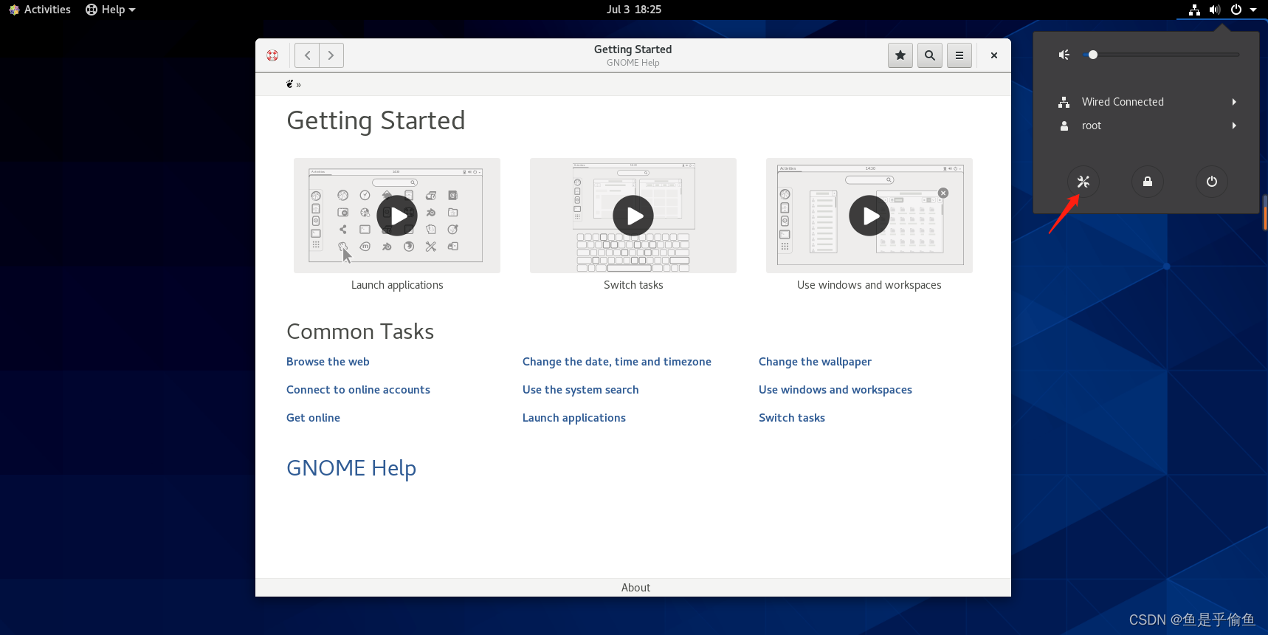This screenshot has width=1268, height=635.
Task: Open search with the magnifier icon
Action: 930,55
